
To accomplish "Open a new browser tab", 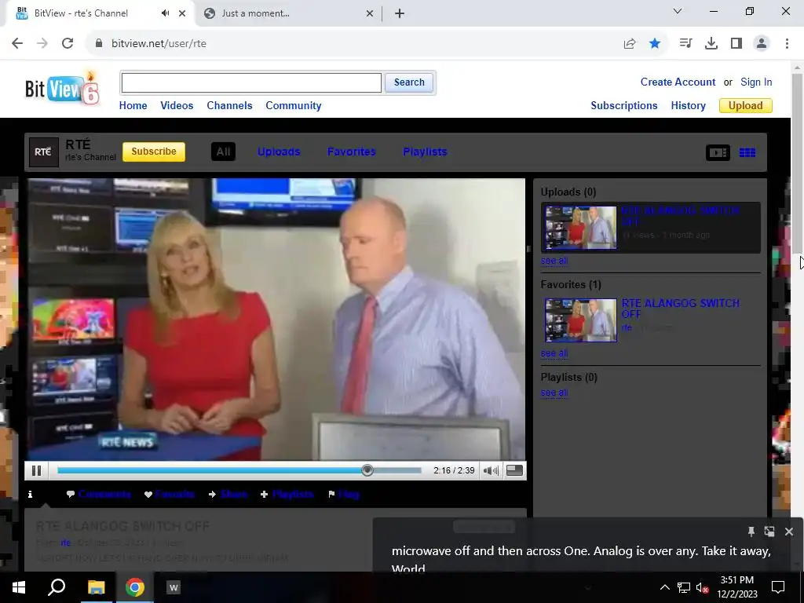I will 400,13.
